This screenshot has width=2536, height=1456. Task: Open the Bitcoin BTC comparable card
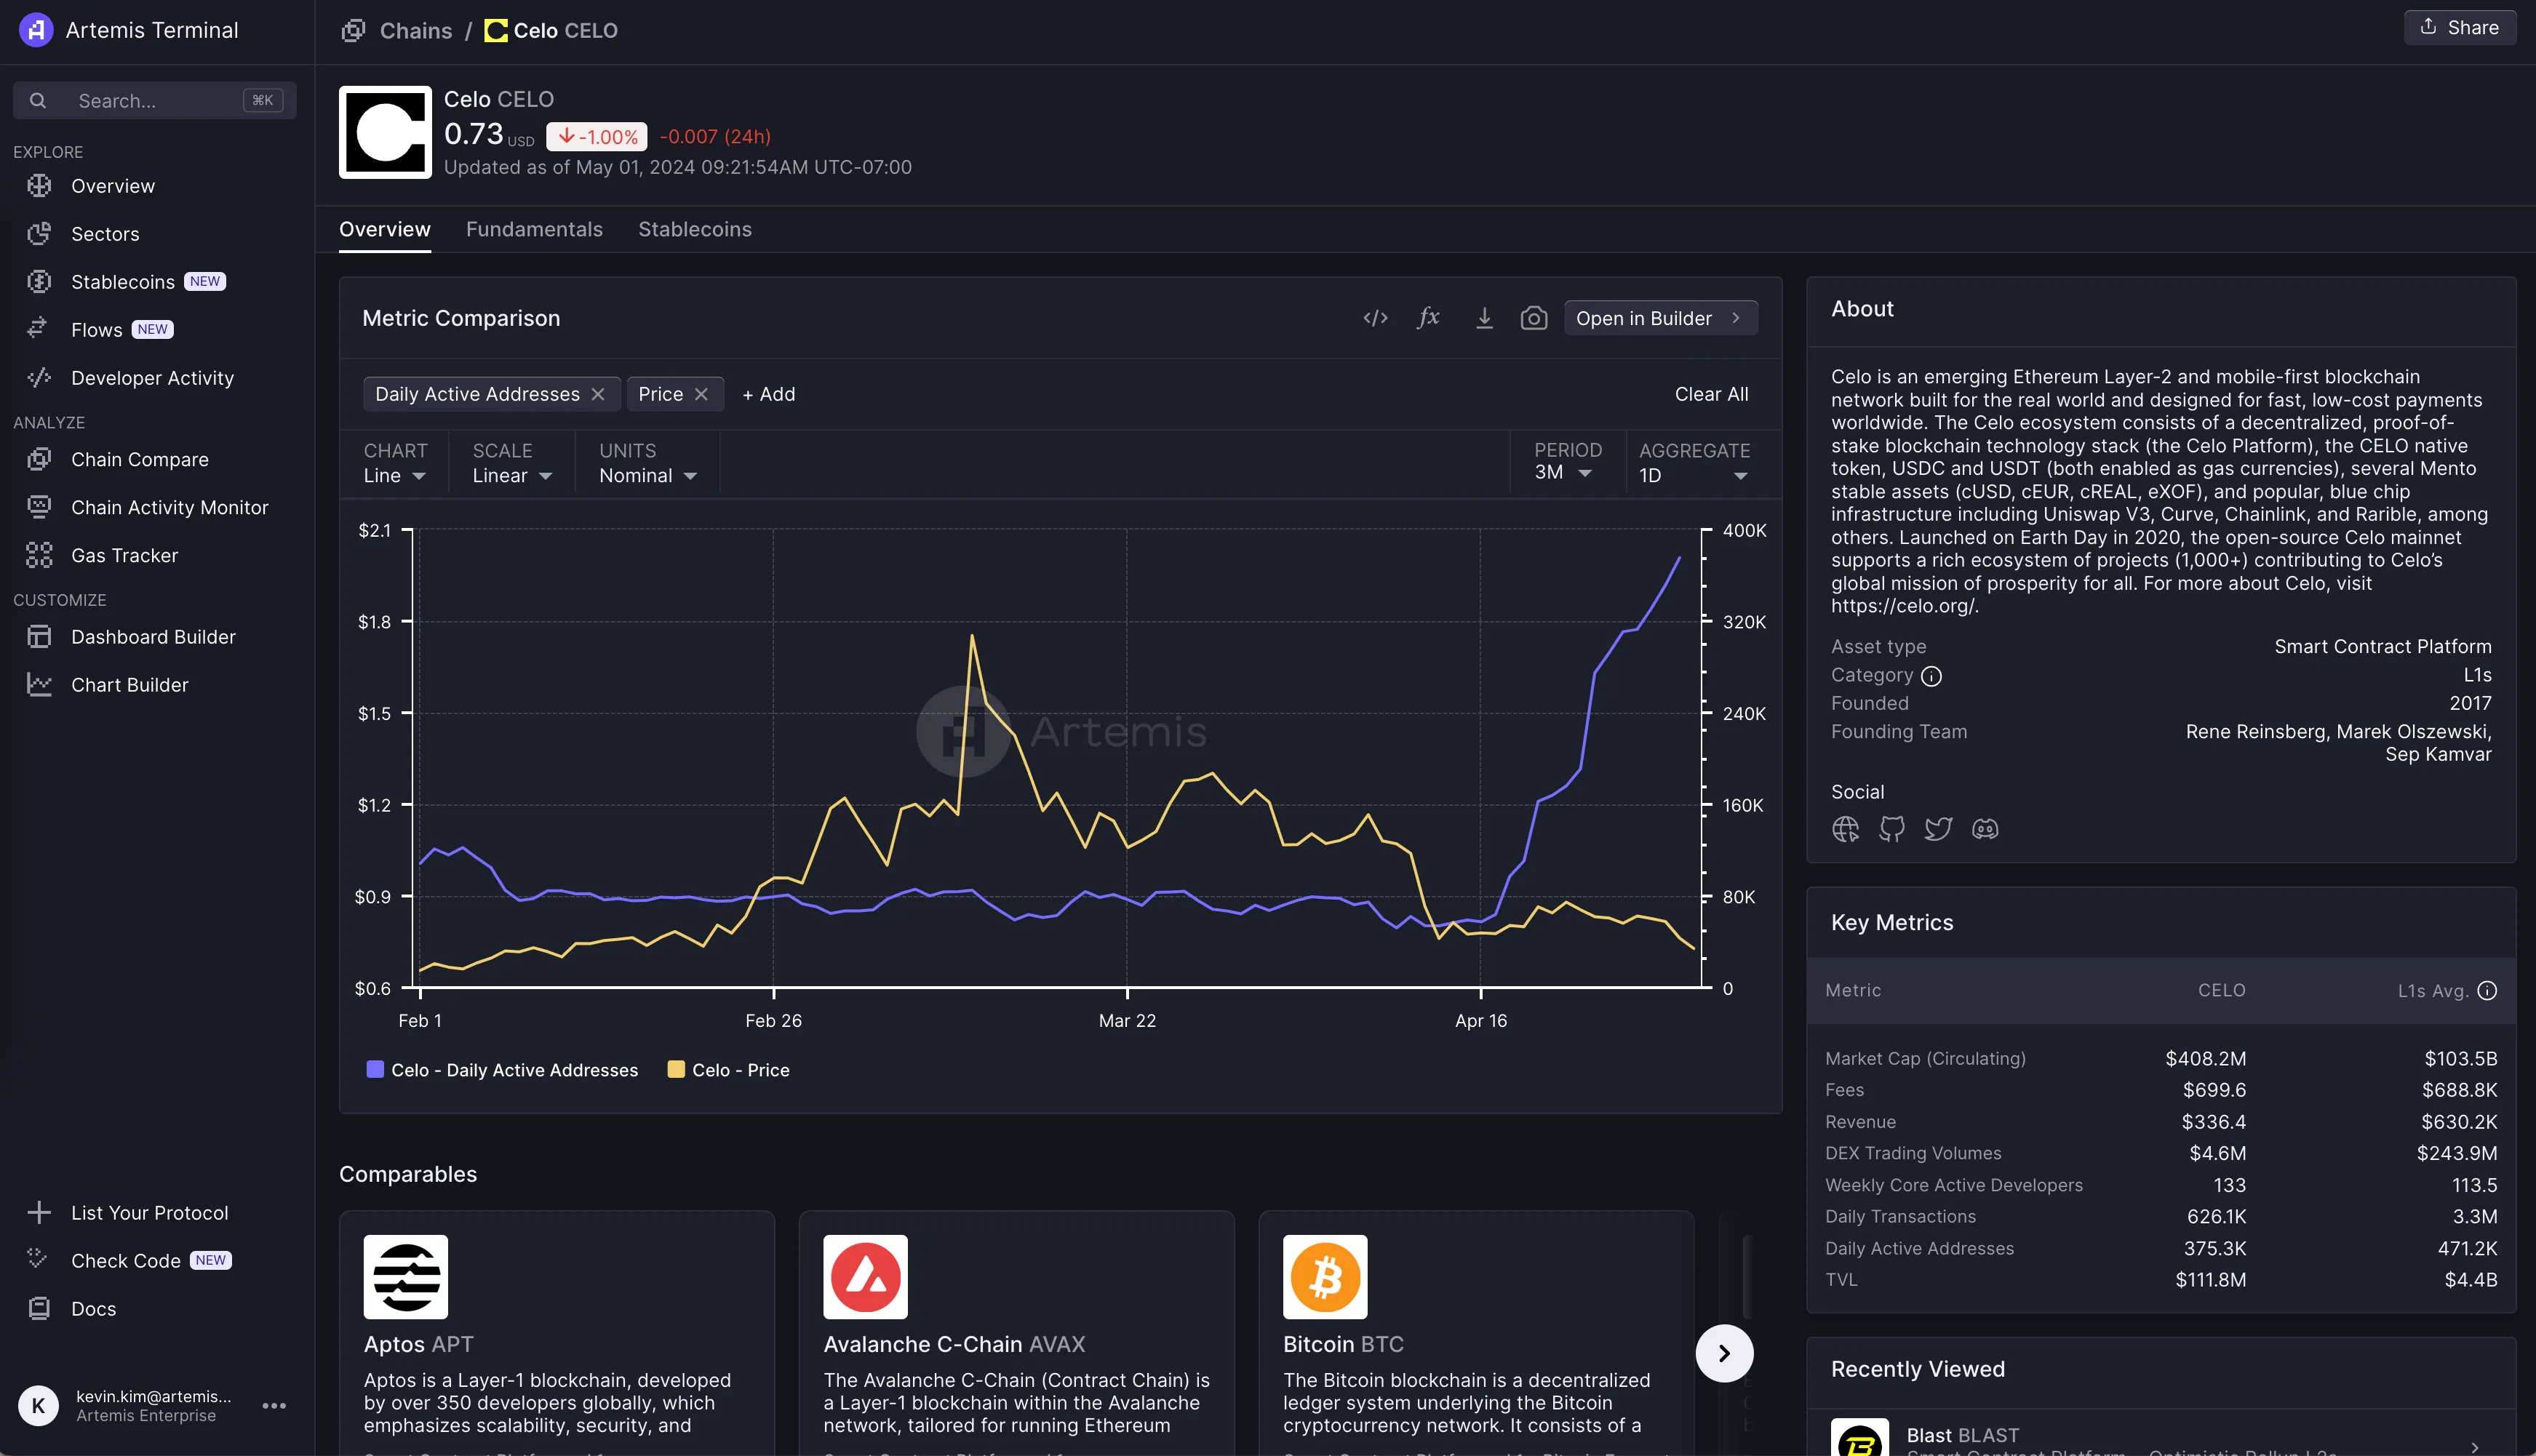(1476, 1334)
